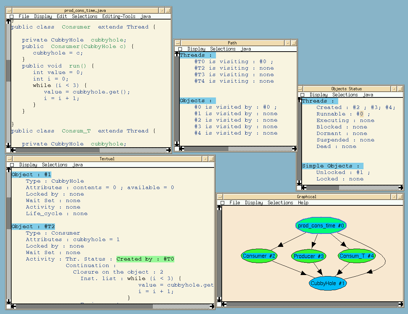
Task: Click the square box left of Display in Objects Status menu bar
Action: pyautogui.click(x=302, y=95)
